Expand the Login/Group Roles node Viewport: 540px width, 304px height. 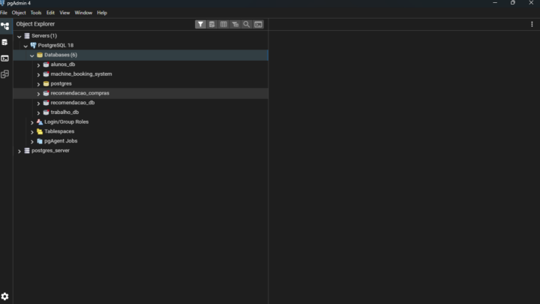31,122
